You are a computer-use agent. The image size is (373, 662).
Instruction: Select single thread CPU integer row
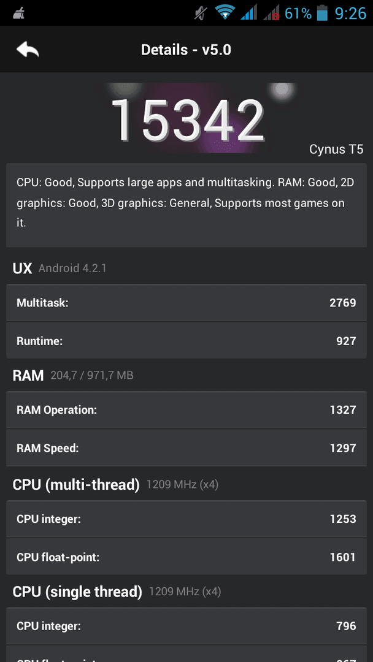click(186, 626)
